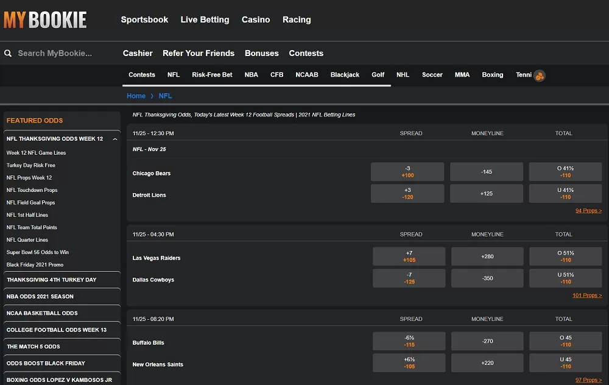
Task: Click the orange chip icon beside Tenni
Action: click(x=540, y=76)
